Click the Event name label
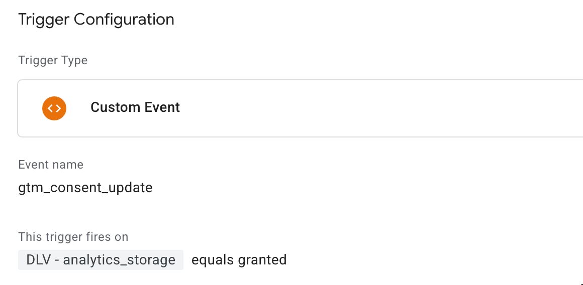Viewport: 583px width, 285px height. (51, 165)
